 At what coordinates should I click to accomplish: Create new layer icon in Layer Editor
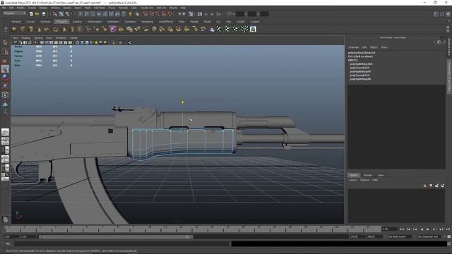(436, 186)
